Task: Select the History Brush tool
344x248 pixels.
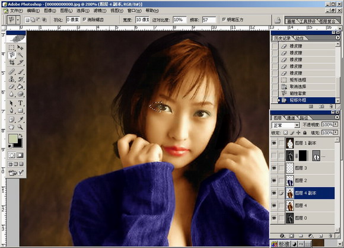Action: click(x=20, y=79)
